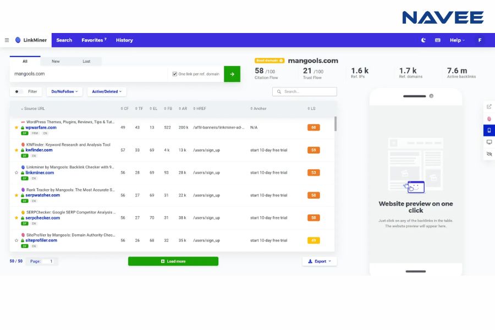Click the green arrow submit button
This screenshot has width=495, height=330.
tap(232, 74)
